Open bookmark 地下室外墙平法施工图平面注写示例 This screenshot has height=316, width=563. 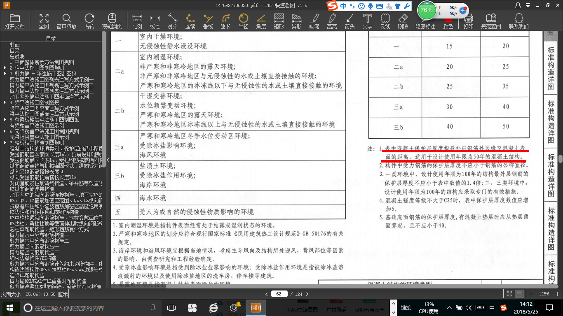[49, 97]
